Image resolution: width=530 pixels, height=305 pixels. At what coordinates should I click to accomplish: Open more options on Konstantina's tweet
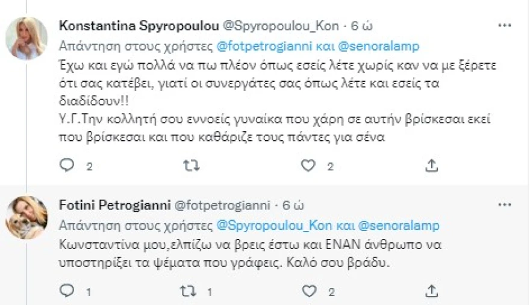tap(504, 26)
